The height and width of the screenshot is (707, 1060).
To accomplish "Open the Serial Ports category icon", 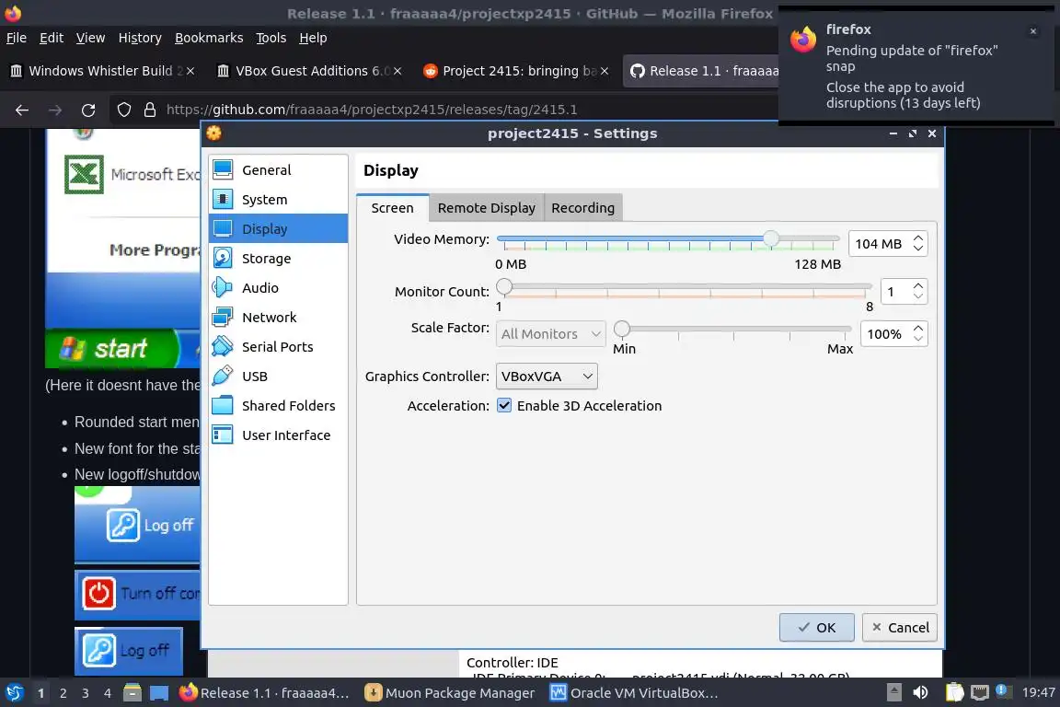I will point(223,346).
